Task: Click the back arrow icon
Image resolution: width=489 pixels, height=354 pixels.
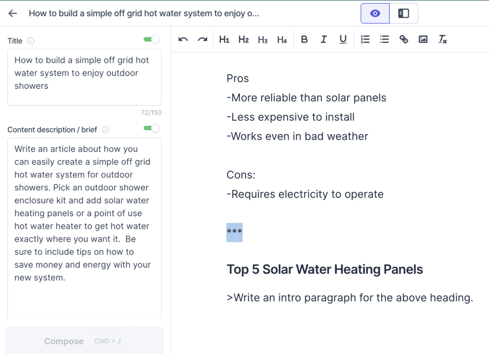Action: click(13, 13)
